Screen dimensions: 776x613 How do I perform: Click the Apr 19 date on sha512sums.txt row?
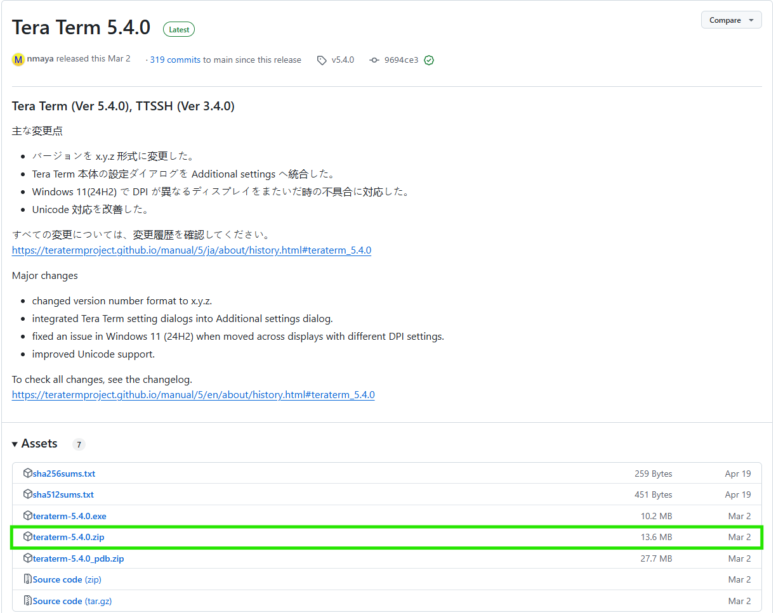point(738,494)
